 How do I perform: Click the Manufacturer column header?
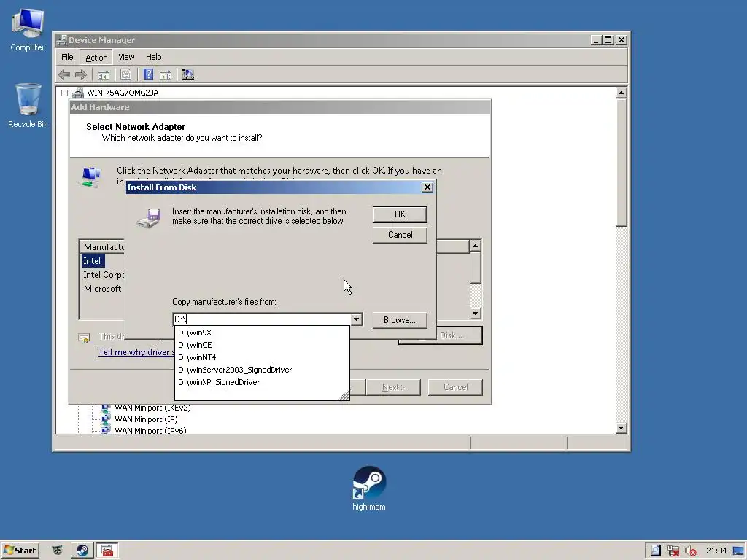(103, 246)
